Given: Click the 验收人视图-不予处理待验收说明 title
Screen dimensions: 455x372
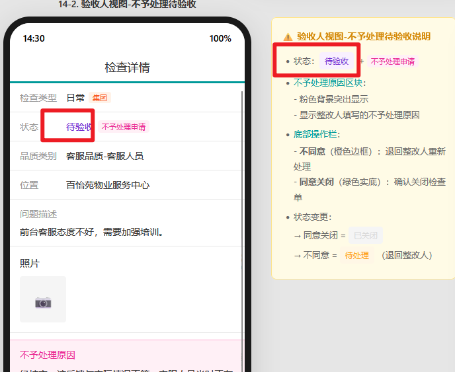Looking at the screenshot, I should point(364,36).
